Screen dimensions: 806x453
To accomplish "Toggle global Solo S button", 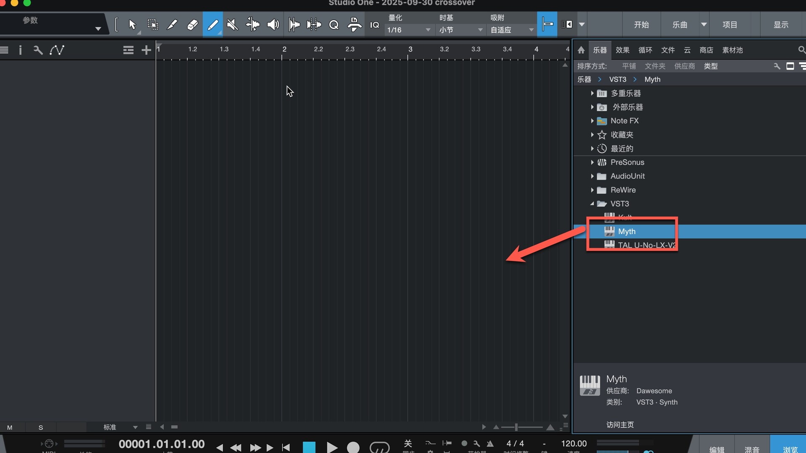I will coord(41,427).
